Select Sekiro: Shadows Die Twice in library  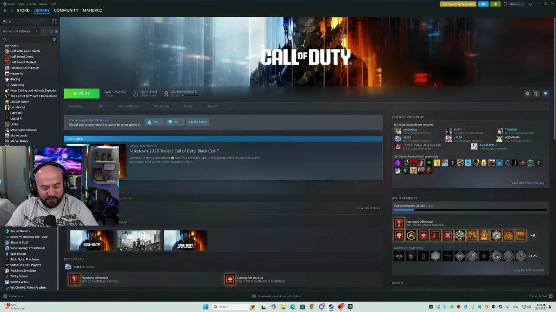[x=29, y=237]
